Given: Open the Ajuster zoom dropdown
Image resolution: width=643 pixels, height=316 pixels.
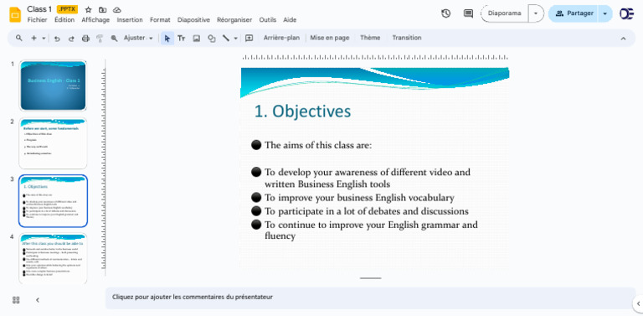Looking at the screenshot, I should [x=138, y=39].
